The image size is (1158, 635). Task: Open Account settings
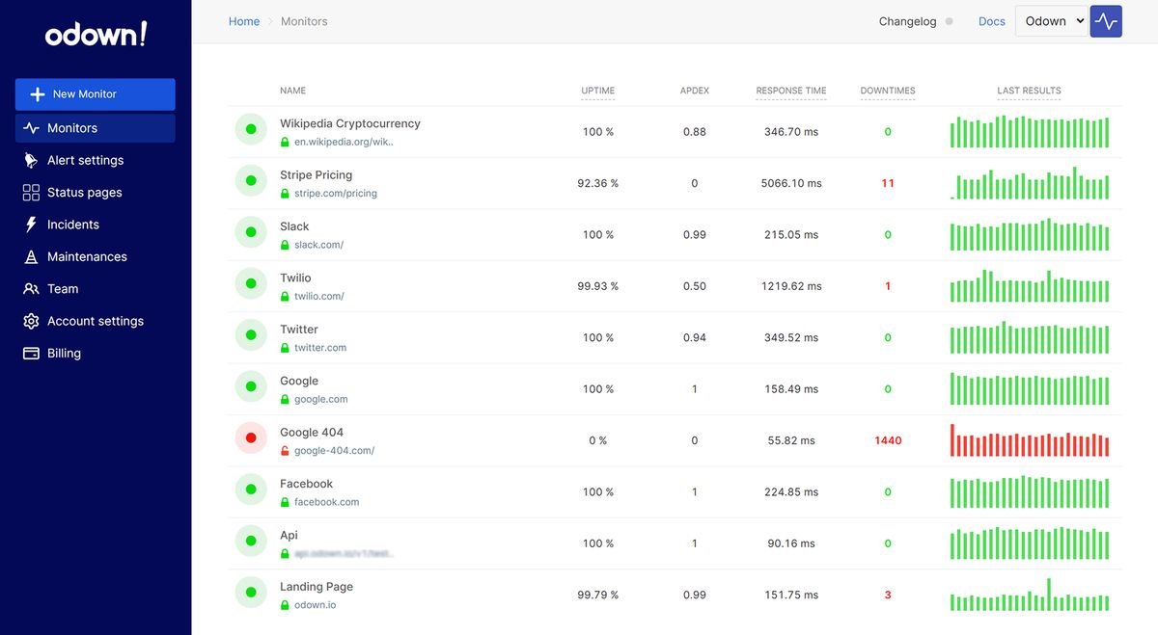point(96,321)
